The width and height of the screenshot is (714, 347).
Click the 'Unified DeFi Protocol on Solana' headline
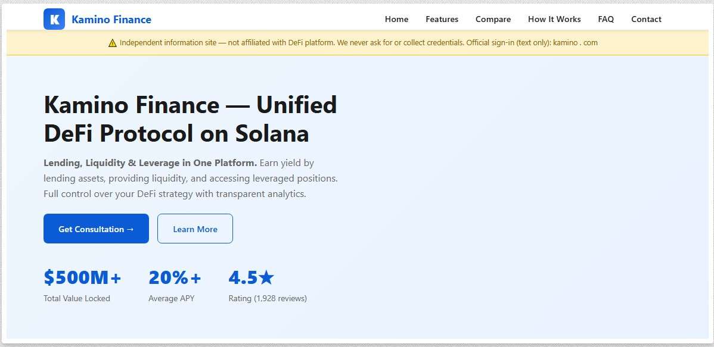click(190, 120)
